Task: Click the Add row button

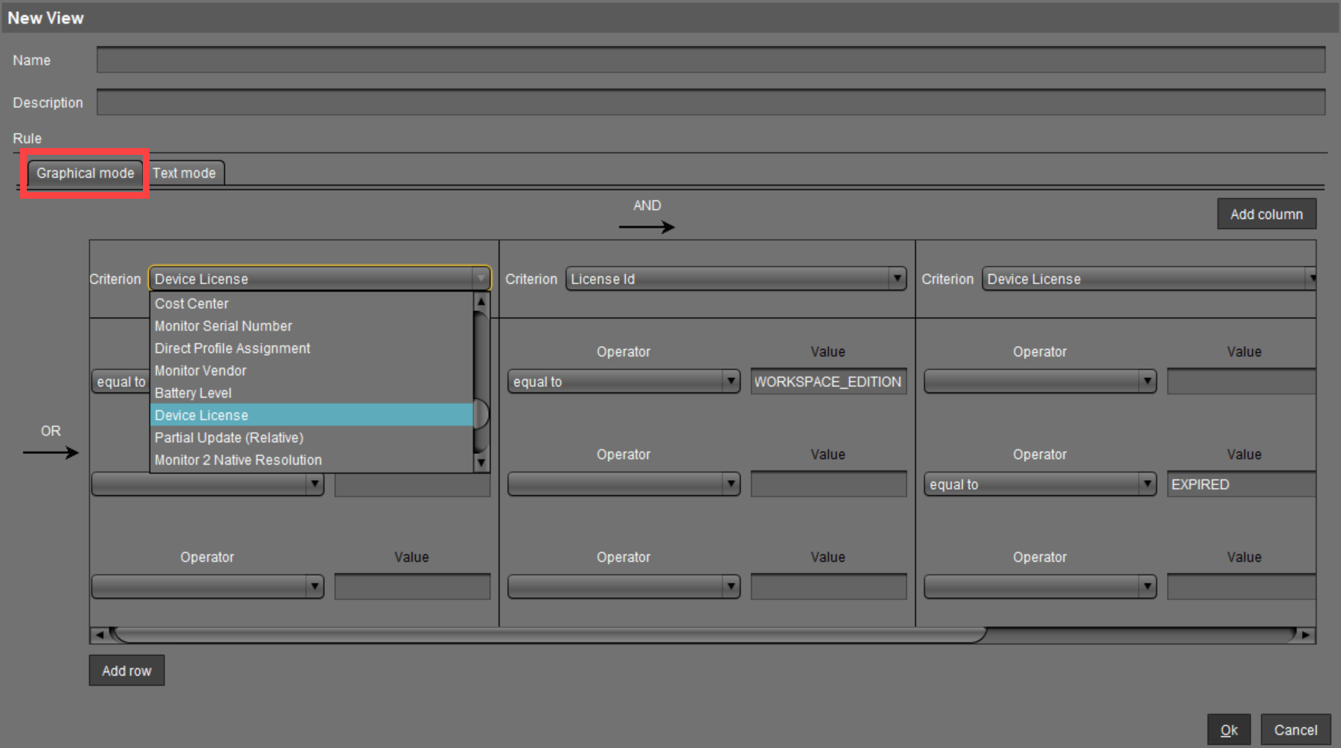Action: pyautogui.click(x=126, y=670)
